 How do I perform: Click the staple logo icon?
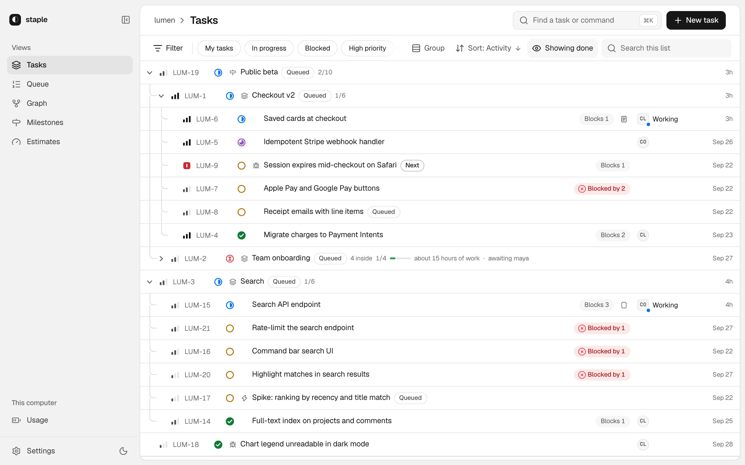click(x=15, y=20)
